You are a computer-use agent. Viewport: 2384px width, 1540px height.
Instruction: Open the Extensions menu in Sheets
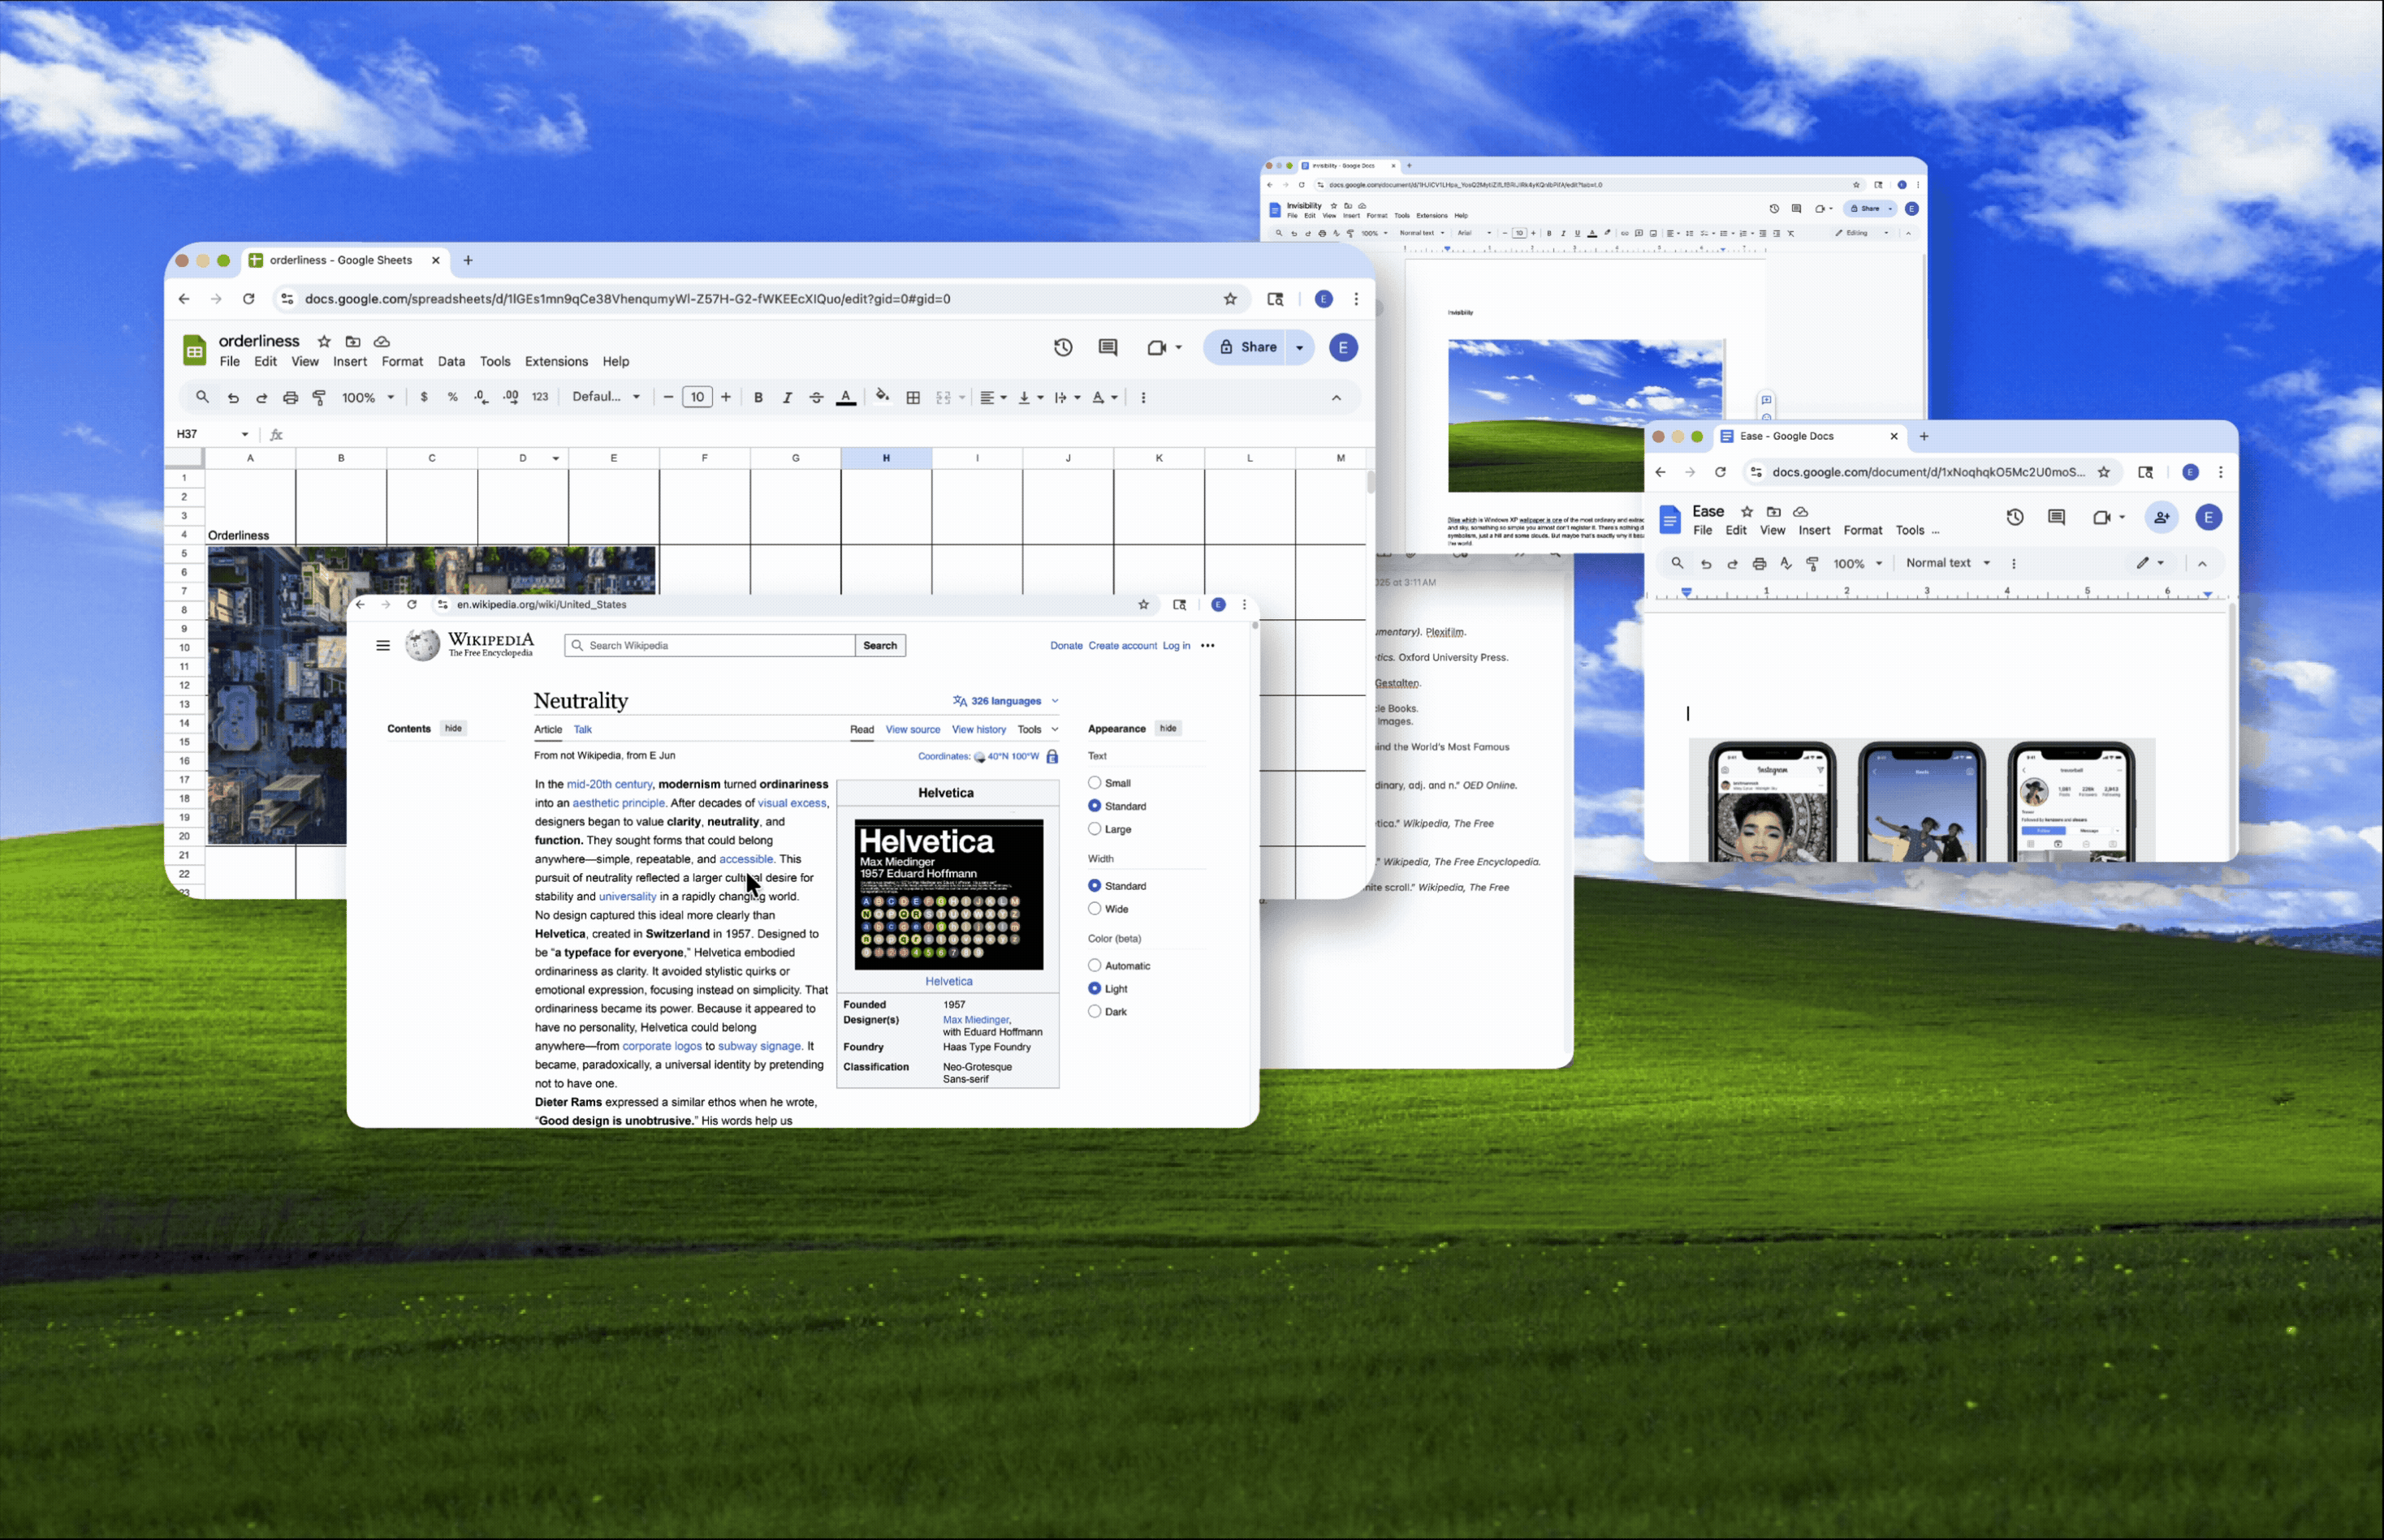click(x=555, y=361)
